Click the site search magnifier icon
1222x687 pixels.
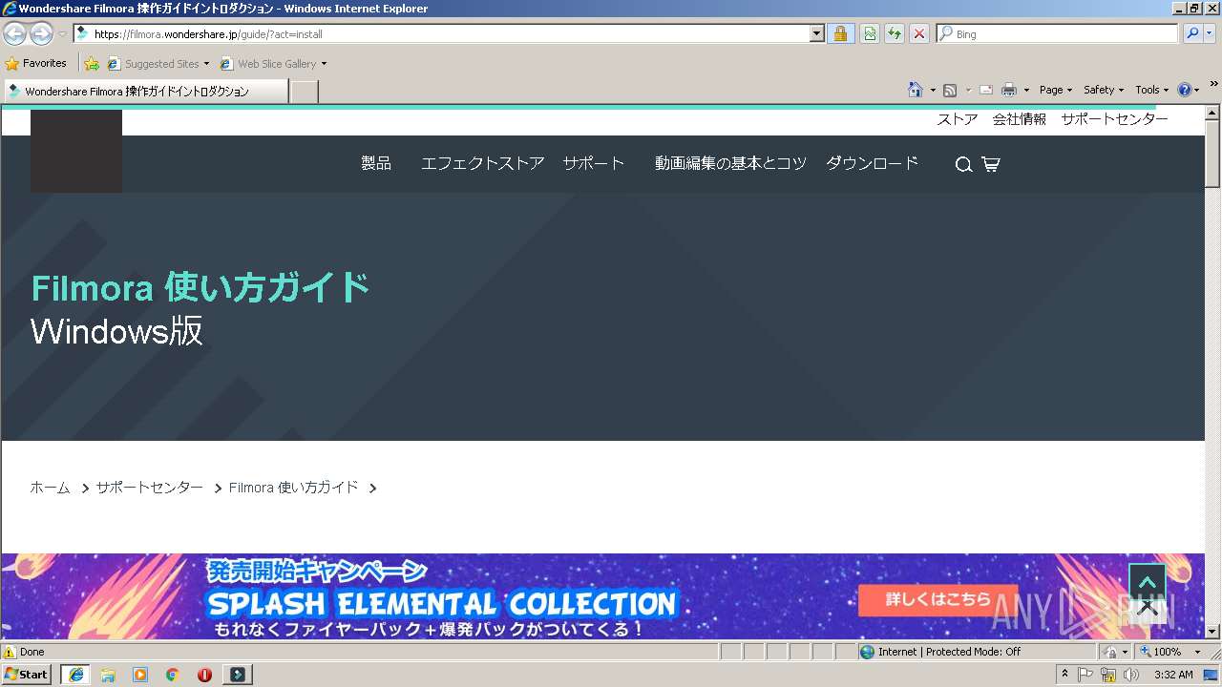[x=963, y=164]
